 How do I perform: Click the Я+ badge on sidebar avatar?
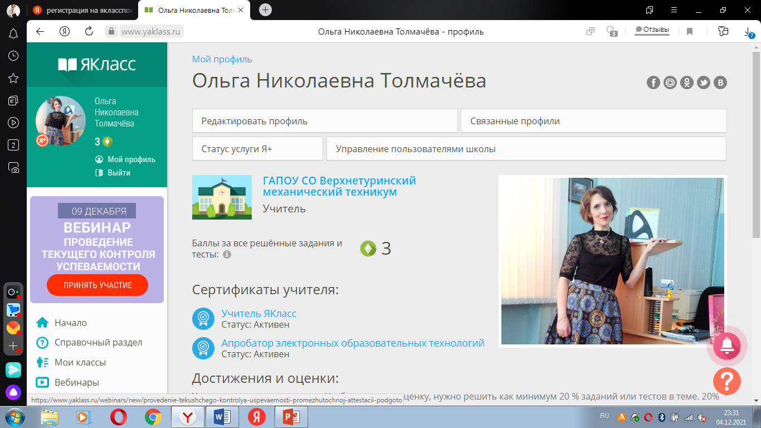[42, 141]
